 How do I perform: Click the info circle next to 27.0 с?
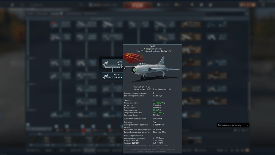click(x=160, y=110)
